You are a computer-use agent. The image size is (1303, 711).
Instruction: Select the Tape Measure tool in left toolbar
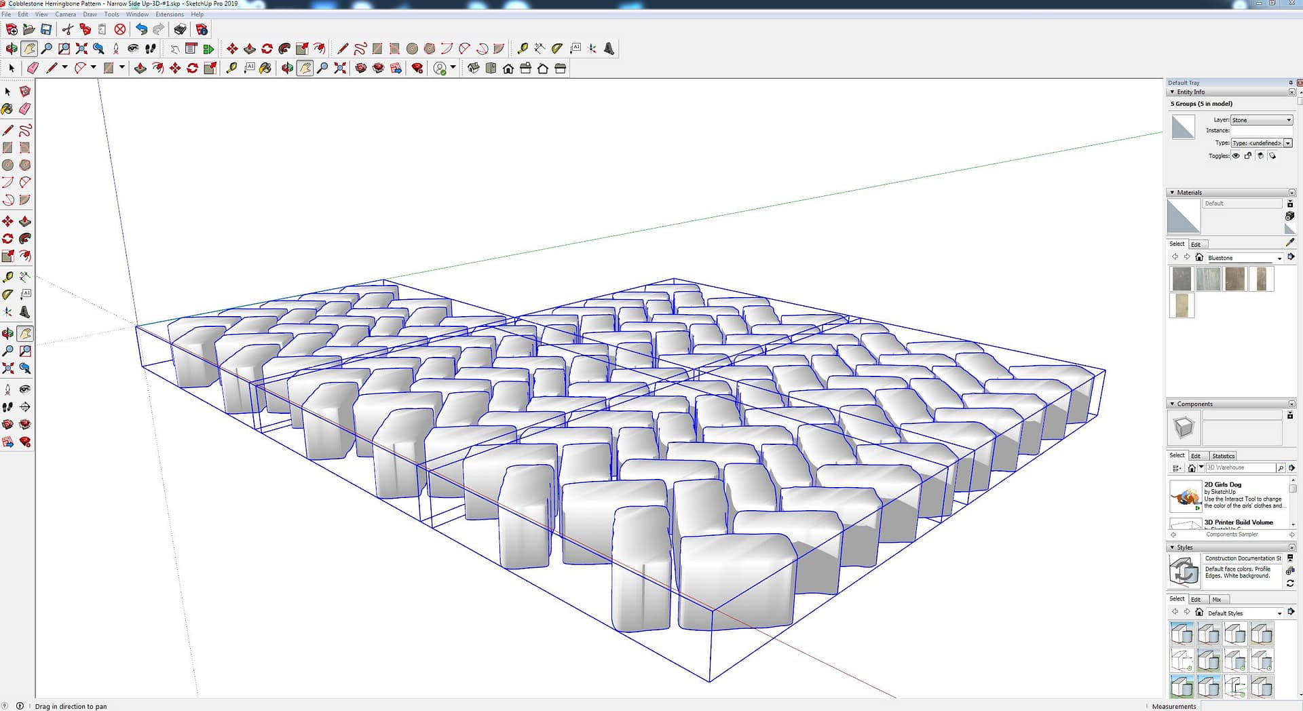click(x=7, y=277)
